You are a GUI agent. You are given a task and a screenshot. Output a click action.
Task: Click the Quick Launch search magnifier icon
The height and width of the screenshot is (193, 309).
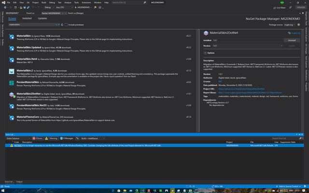145,2
